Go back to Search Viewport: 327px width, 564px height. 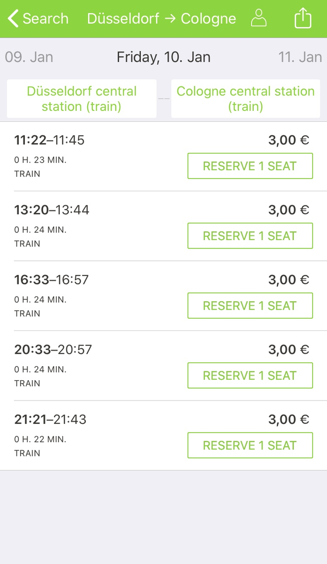coord(38,19)
